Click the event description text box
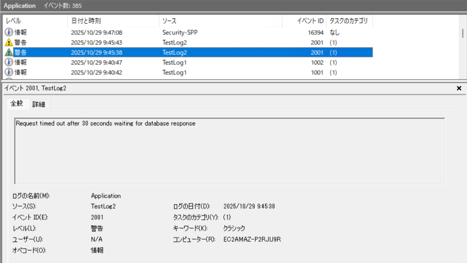This screenshot has width=467, height=263. click(229, 151)
